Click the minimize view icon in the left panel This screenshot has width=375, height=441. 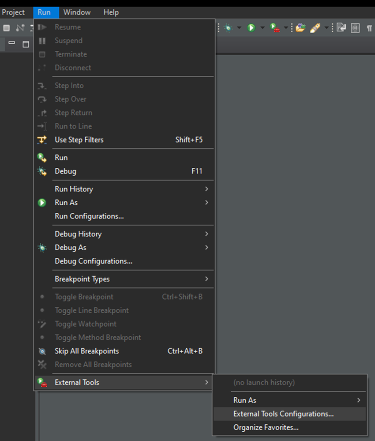coord(12,43)
